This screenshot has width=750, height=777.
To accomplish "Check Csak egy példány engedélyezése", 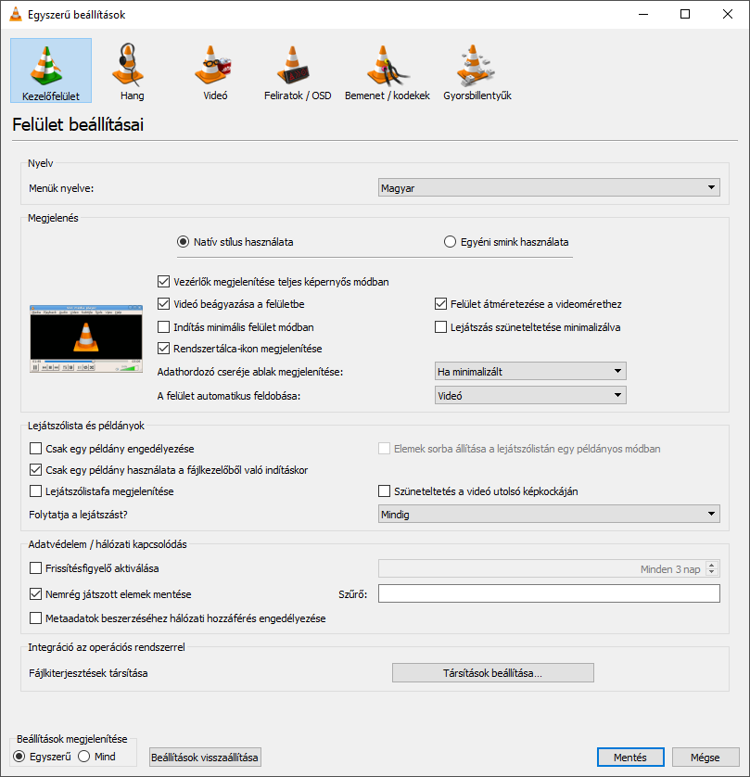I will click(35, 449).
